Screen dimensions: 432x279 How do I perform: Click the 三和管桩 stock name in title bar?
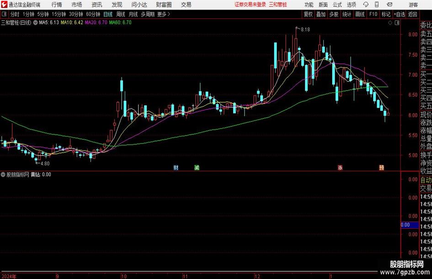point(278,5)
